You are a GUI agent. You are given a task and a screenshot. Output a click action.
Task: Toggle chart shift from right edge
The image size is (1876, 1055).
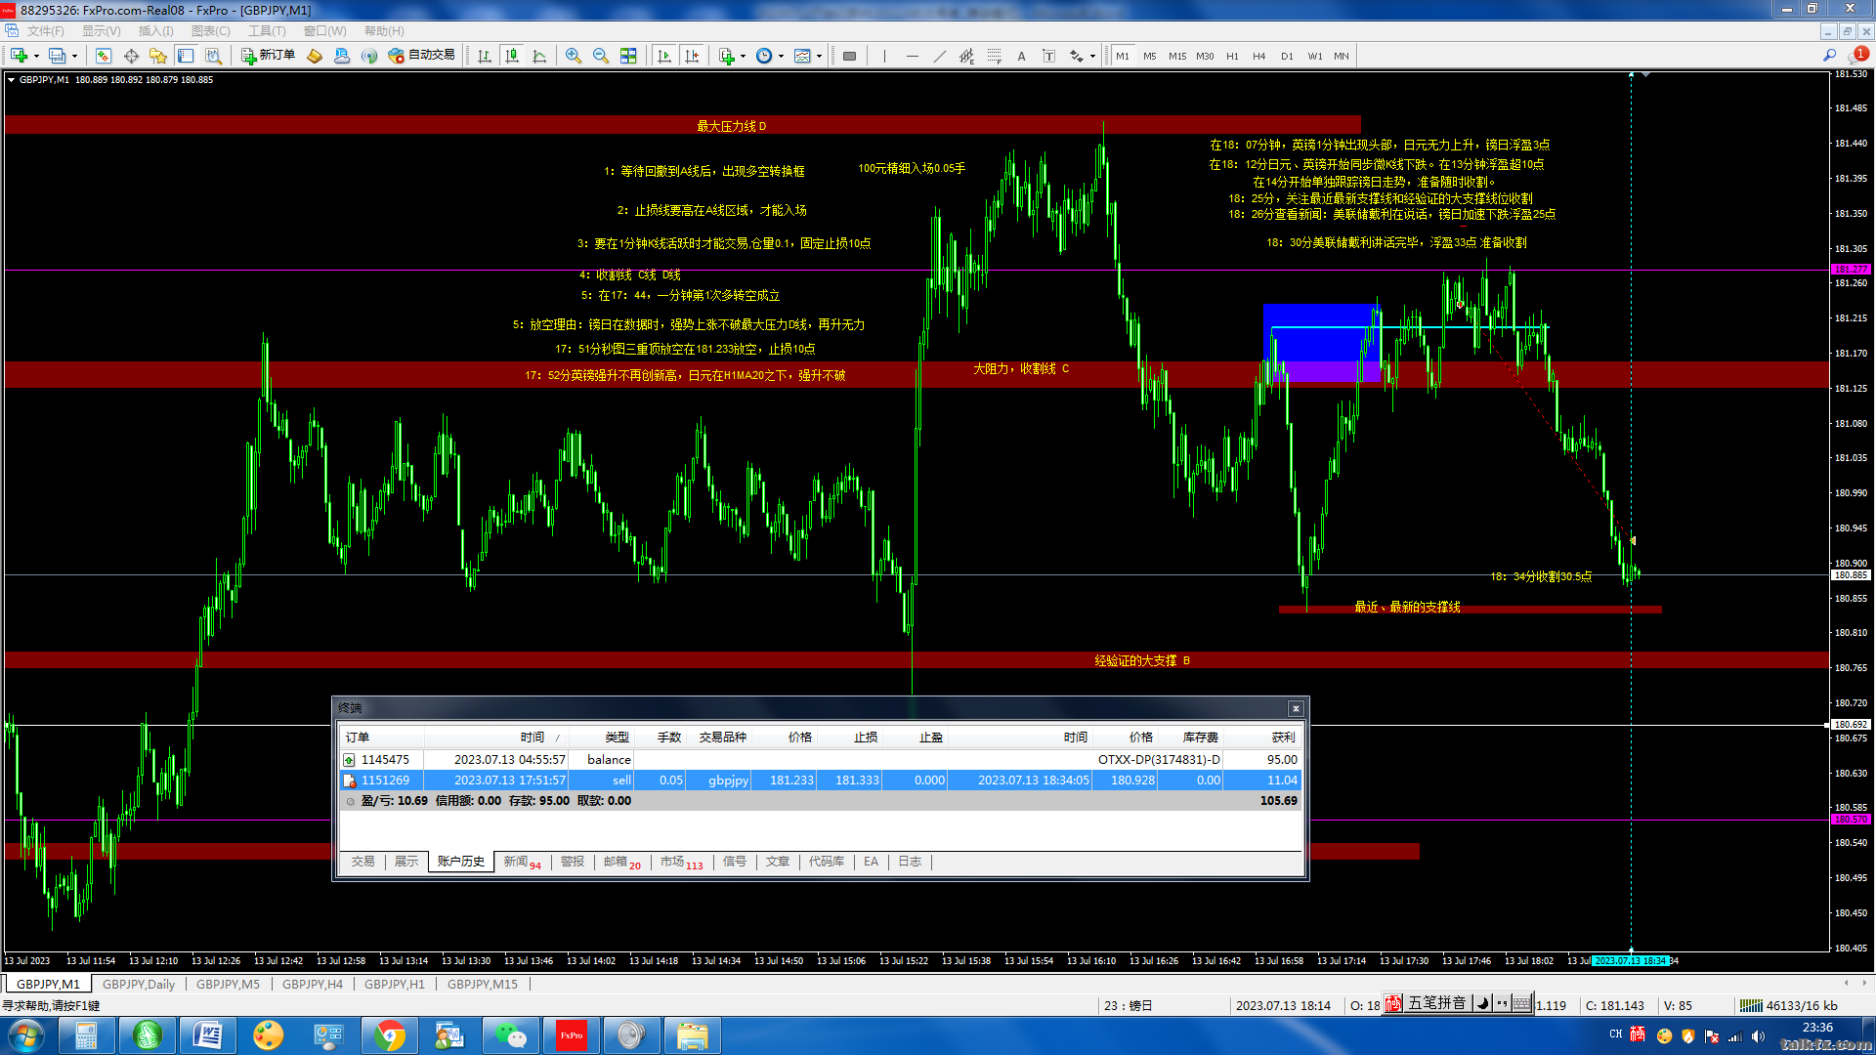coord(693,56)
